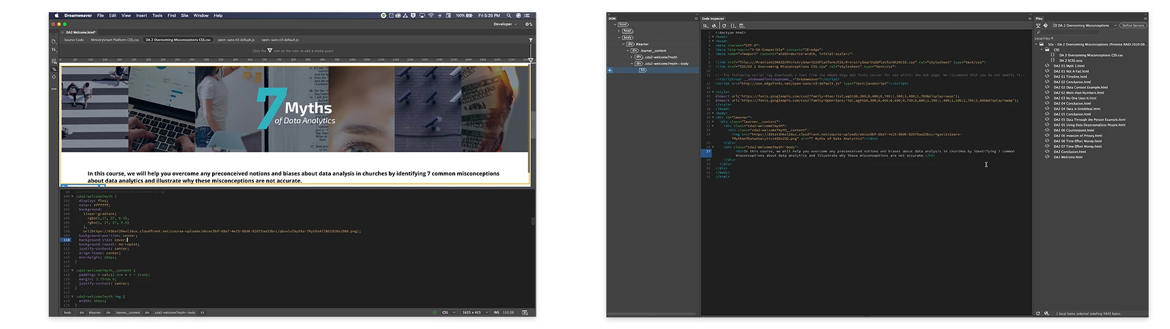Open the Apple menu
This screenshot has width=1170, height=329.
pos(57,15)
